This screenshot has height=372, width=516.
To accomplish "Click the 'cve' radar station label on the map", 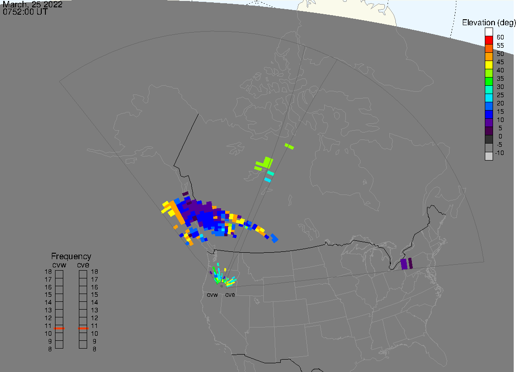I will click(230, 295).
